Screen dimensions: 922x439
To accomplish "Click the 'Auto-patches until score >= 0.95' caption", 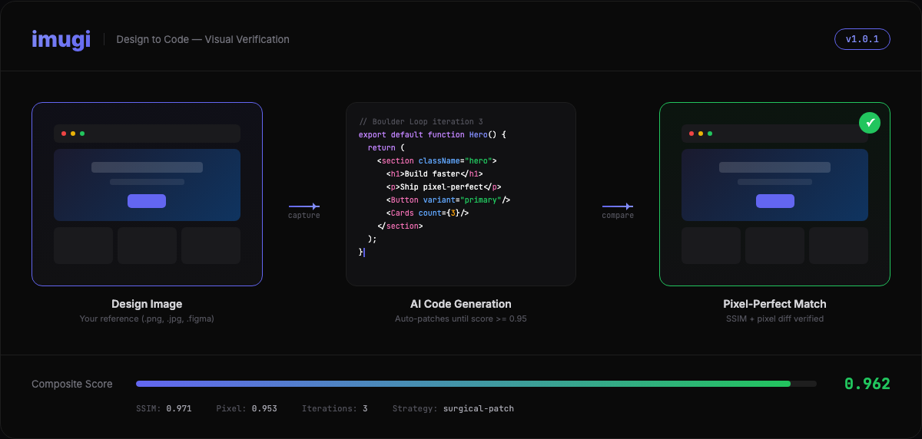I will click(461, 319).
